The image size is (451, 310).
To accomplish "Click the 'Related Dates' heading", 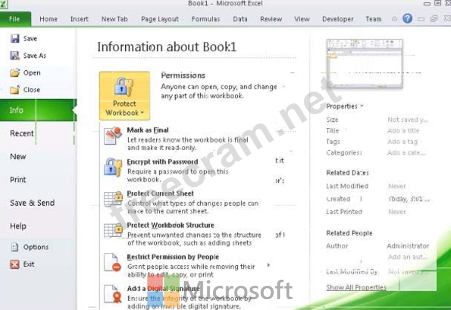I will 348,173.
